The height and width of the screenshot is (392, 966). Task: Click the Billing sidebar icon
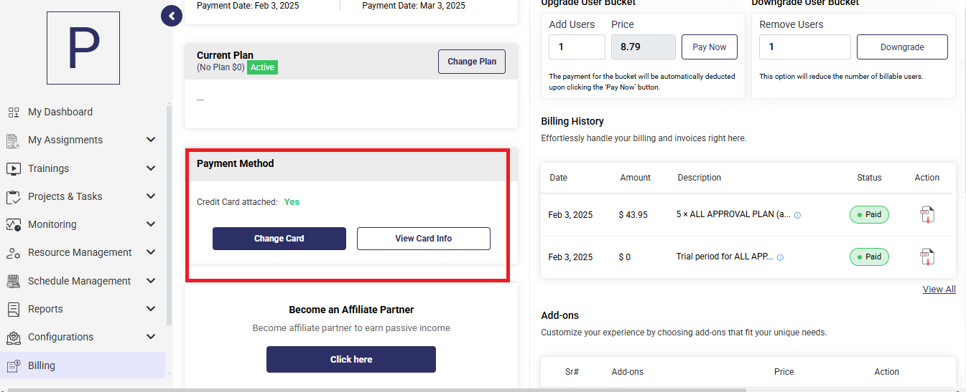click(x=14, y=365)
